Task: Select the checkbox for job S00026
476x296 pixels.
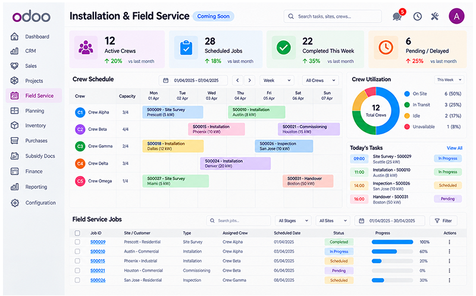Action: [x=77, y=280]
